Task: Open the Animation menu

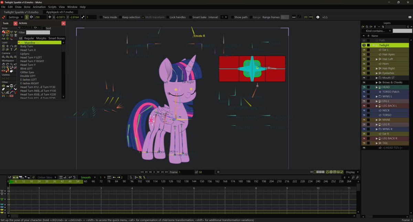Action: [x=39, y=7]
